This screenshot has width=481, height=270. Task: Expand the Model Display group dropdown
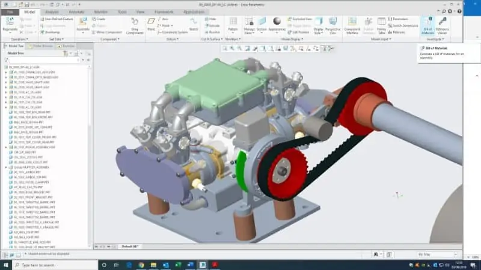click(x=292, y=39)
